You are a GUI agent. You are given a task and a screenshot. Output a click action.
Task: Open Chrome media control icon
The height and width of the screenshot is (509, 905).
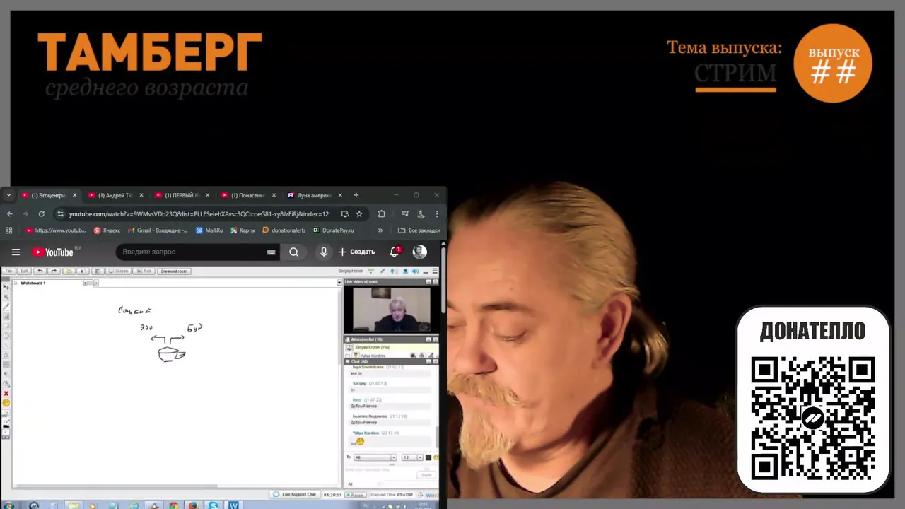[x=405, y=213]
